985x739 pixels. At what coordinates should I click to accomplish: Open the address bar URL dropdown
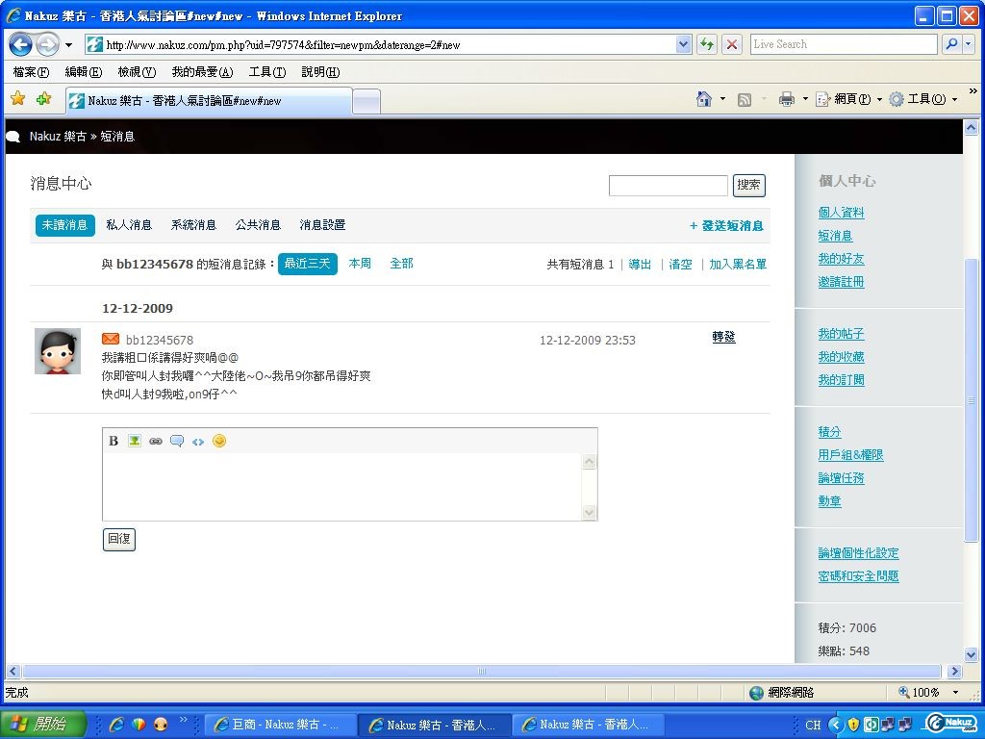pyautogui.click(x=683, y=44)
